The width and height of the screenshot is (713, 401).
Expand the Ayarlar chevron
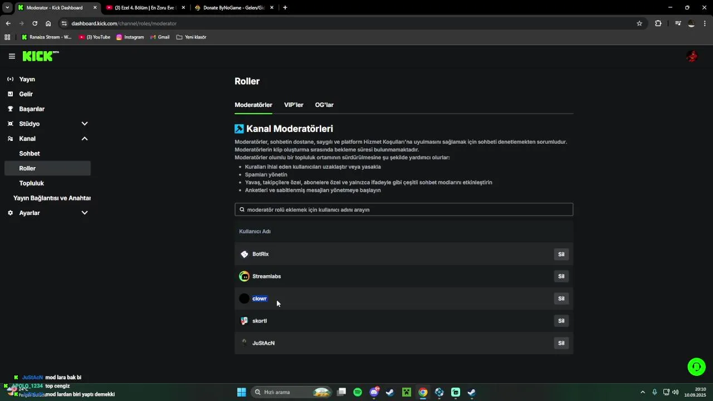(x=85, y=213)
